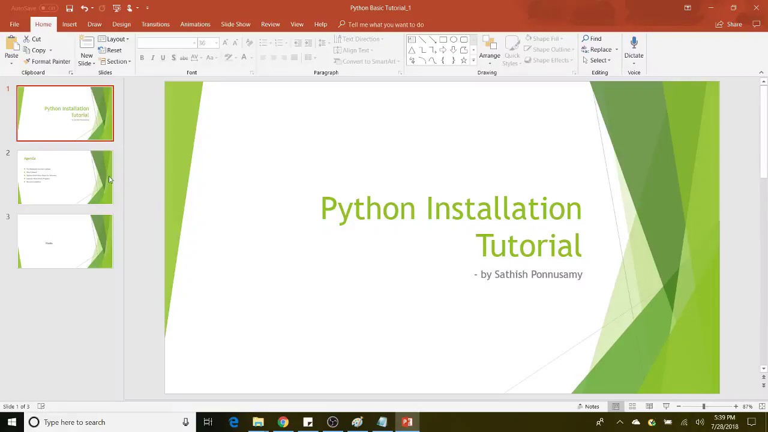This screenshot has height=432, width=768.
Task: Select slide 3 Thanks thumbnail
Action: [x=65, y=241]
